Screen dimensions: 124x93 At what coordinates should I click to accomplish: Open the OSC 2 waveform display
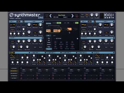click(84, 25)
